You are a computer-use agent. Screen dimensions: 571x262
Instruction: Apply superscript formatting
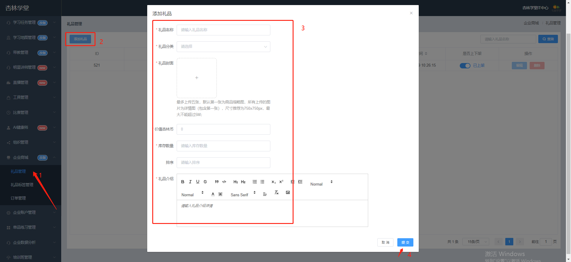[281, 182]
